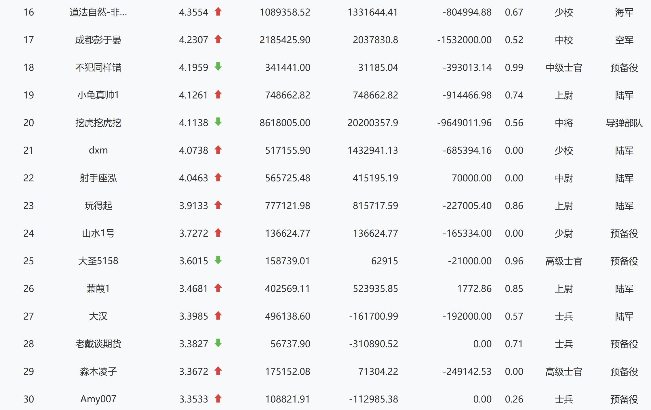Open trader 道法自然-非... profile name
This screenshot has width=651, height=410.
click(98, 12)
